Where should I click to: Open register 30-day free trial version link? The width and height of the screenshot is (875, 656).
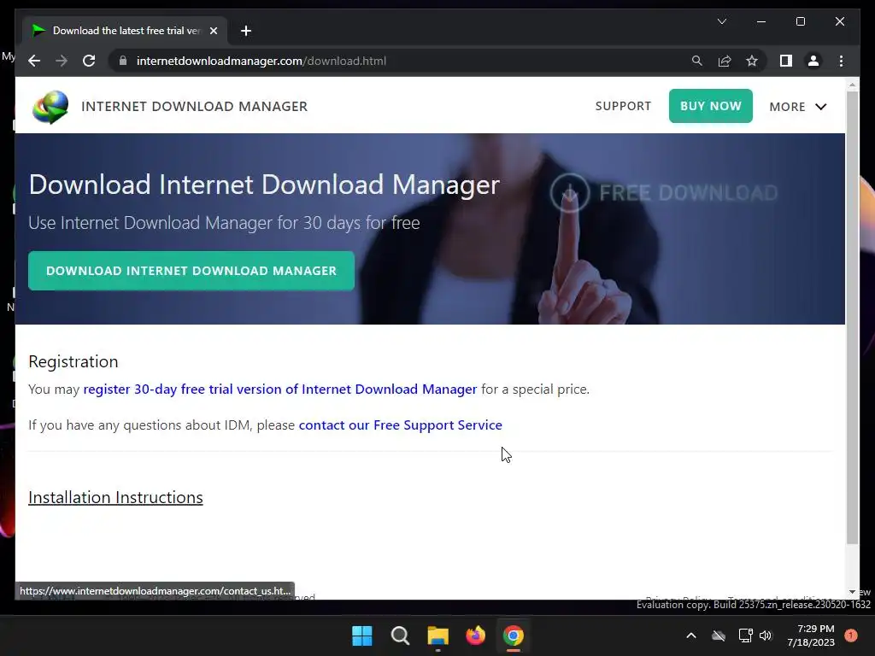tap(280, 389)
